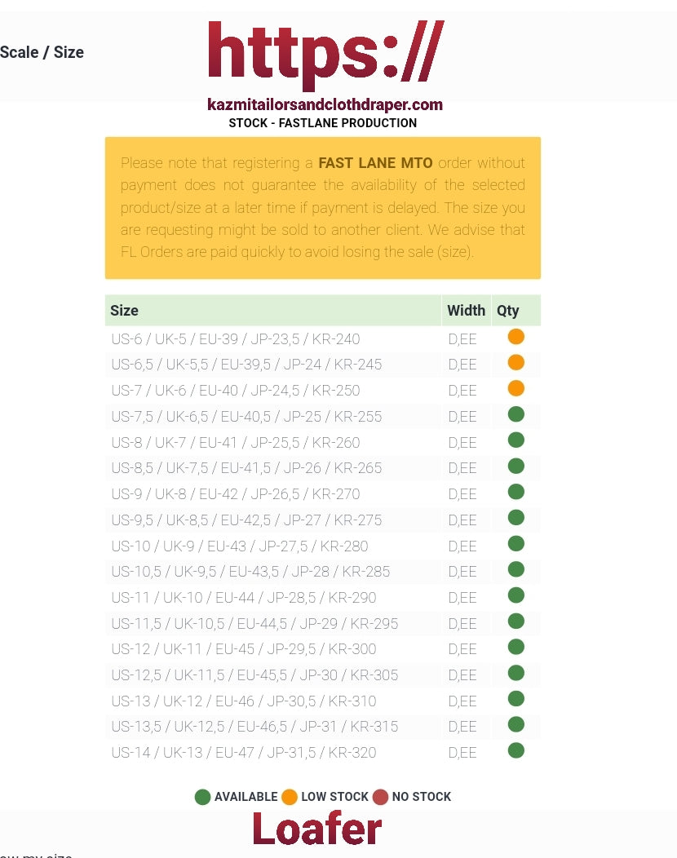Click the green status dot for US-8,5
This screenshot has width=677, height=858.
pyautogui.click(x=515, y=467)
